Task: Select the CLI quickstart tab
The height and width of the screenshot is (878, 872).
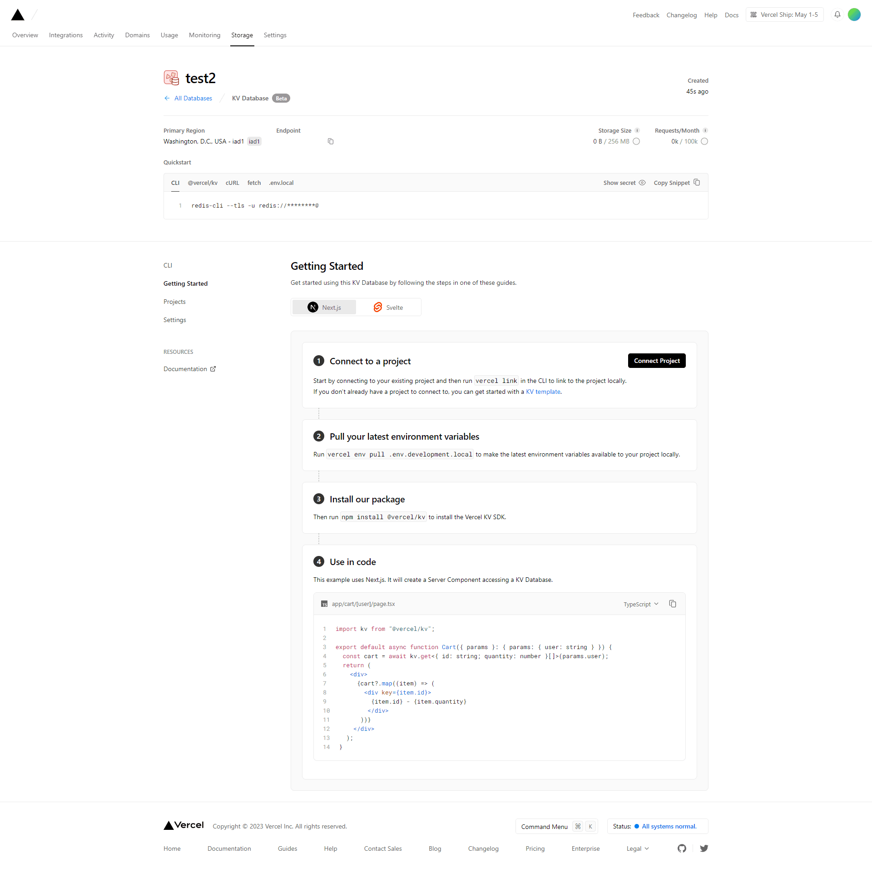Action: [x=175, y=183]
